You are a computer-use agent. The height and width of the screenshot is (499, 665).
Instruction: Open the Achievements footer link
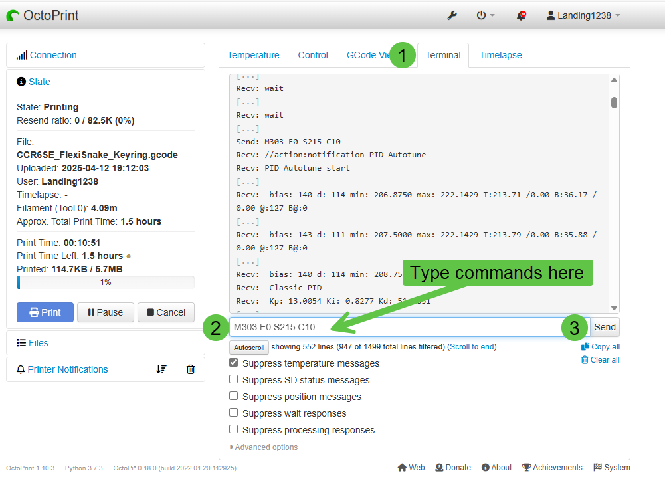coord(552,468)
